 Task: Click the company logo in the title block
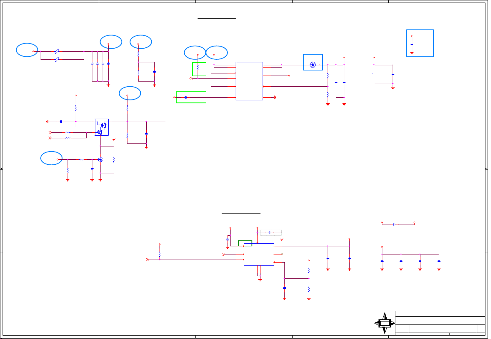click(x=385, y=323)
